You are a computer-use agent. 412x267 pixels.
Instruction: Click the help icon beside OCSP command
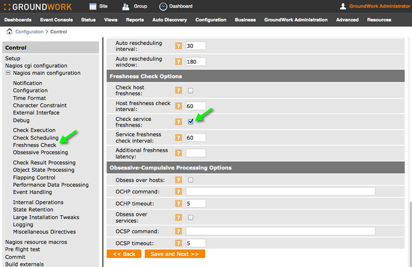point(178,231)
